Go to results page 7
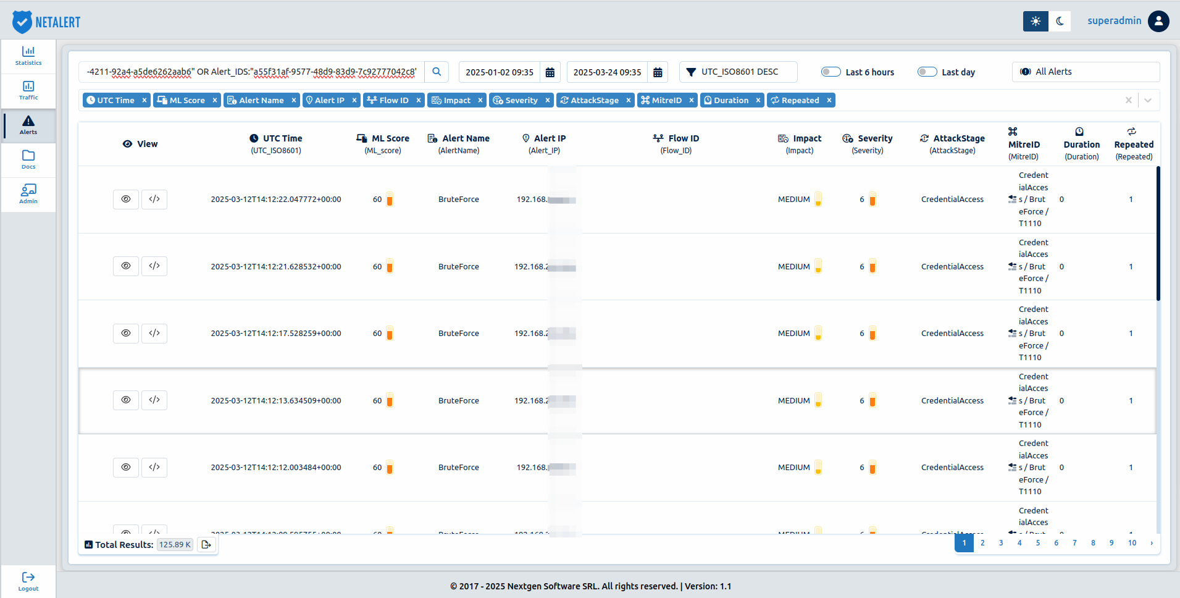Screen dimensions: 1180x598 [1074, 543]
